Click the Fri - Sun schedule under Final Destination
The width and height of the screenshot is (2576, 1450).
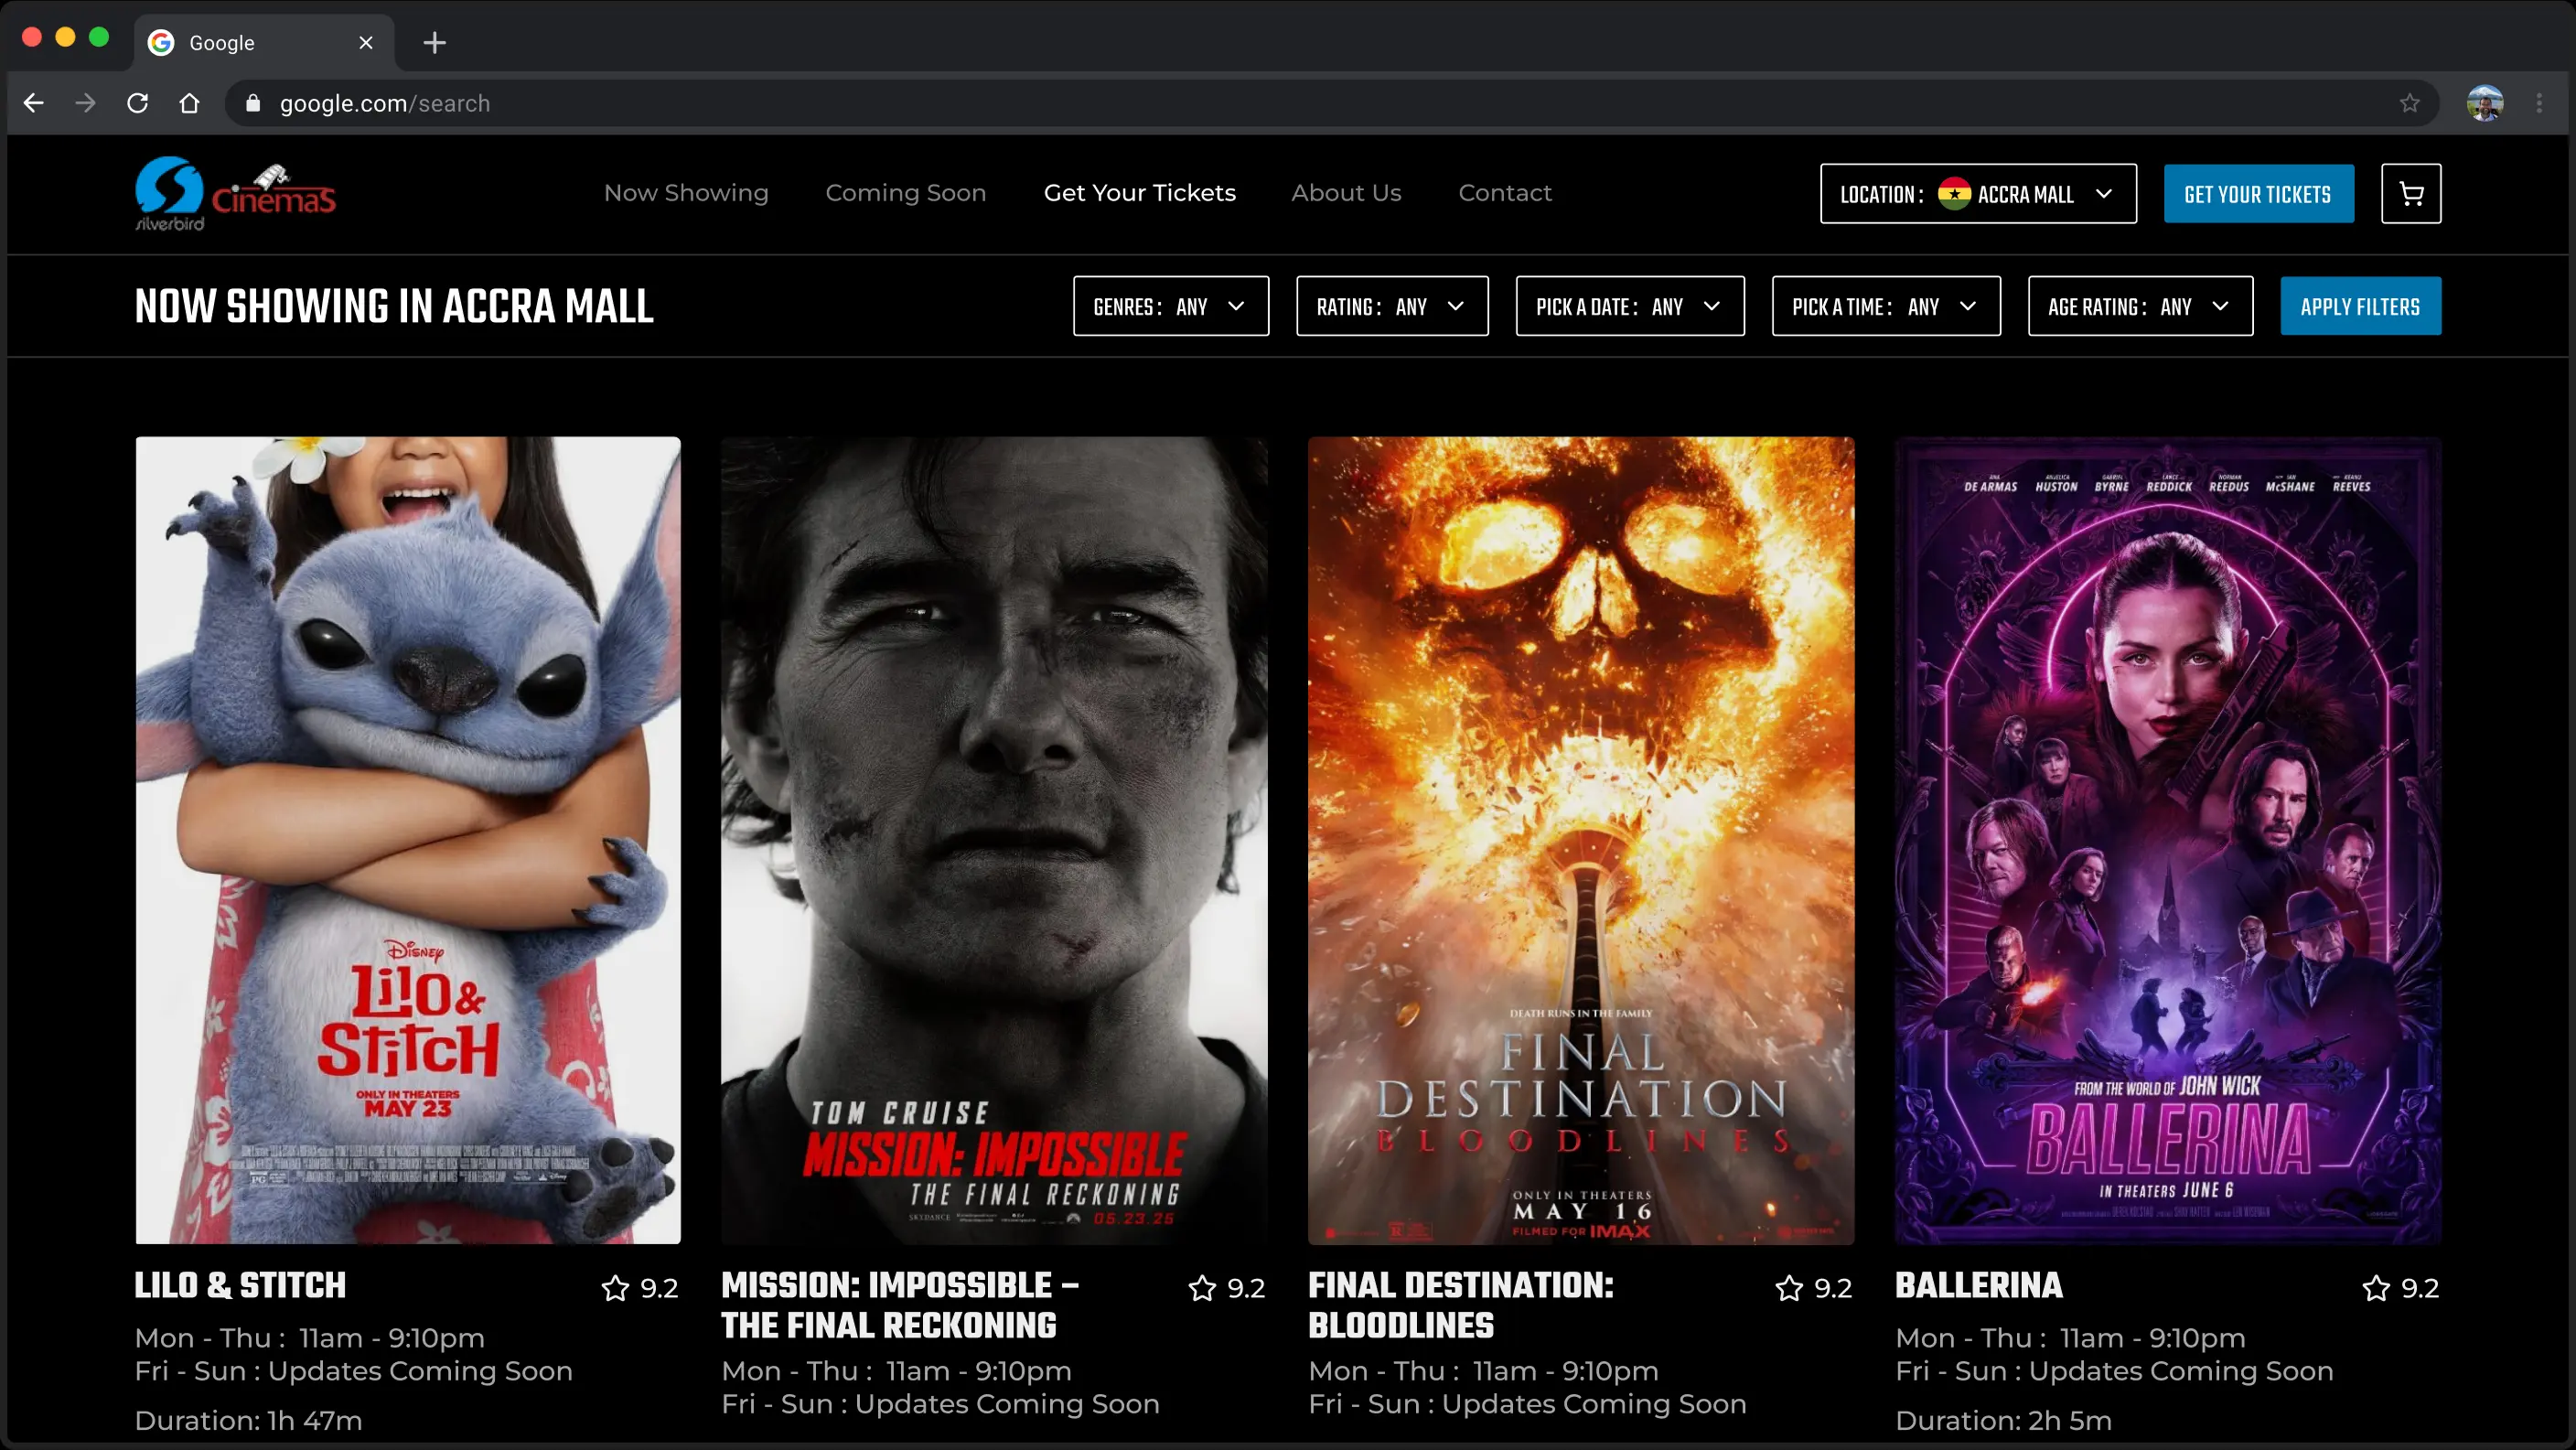click(x=1527, y=1404)
